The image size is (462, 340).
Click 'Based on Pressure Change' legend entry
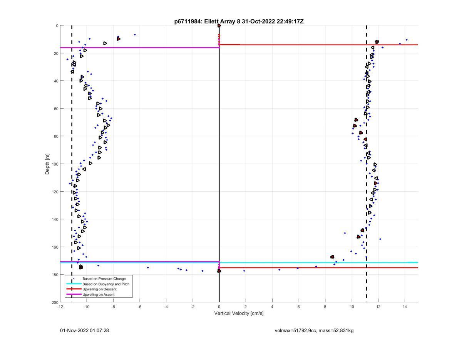pyautogui.click(x=104, y=279)
